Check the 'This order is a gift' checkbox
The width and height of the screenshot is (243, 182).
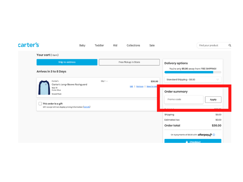40,103
